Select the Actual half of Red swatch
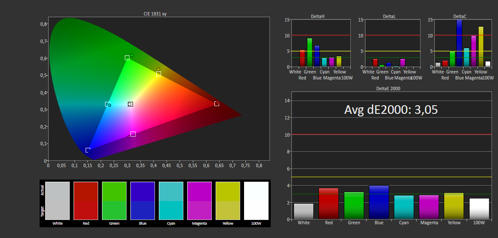 click(x=86, y=191)
